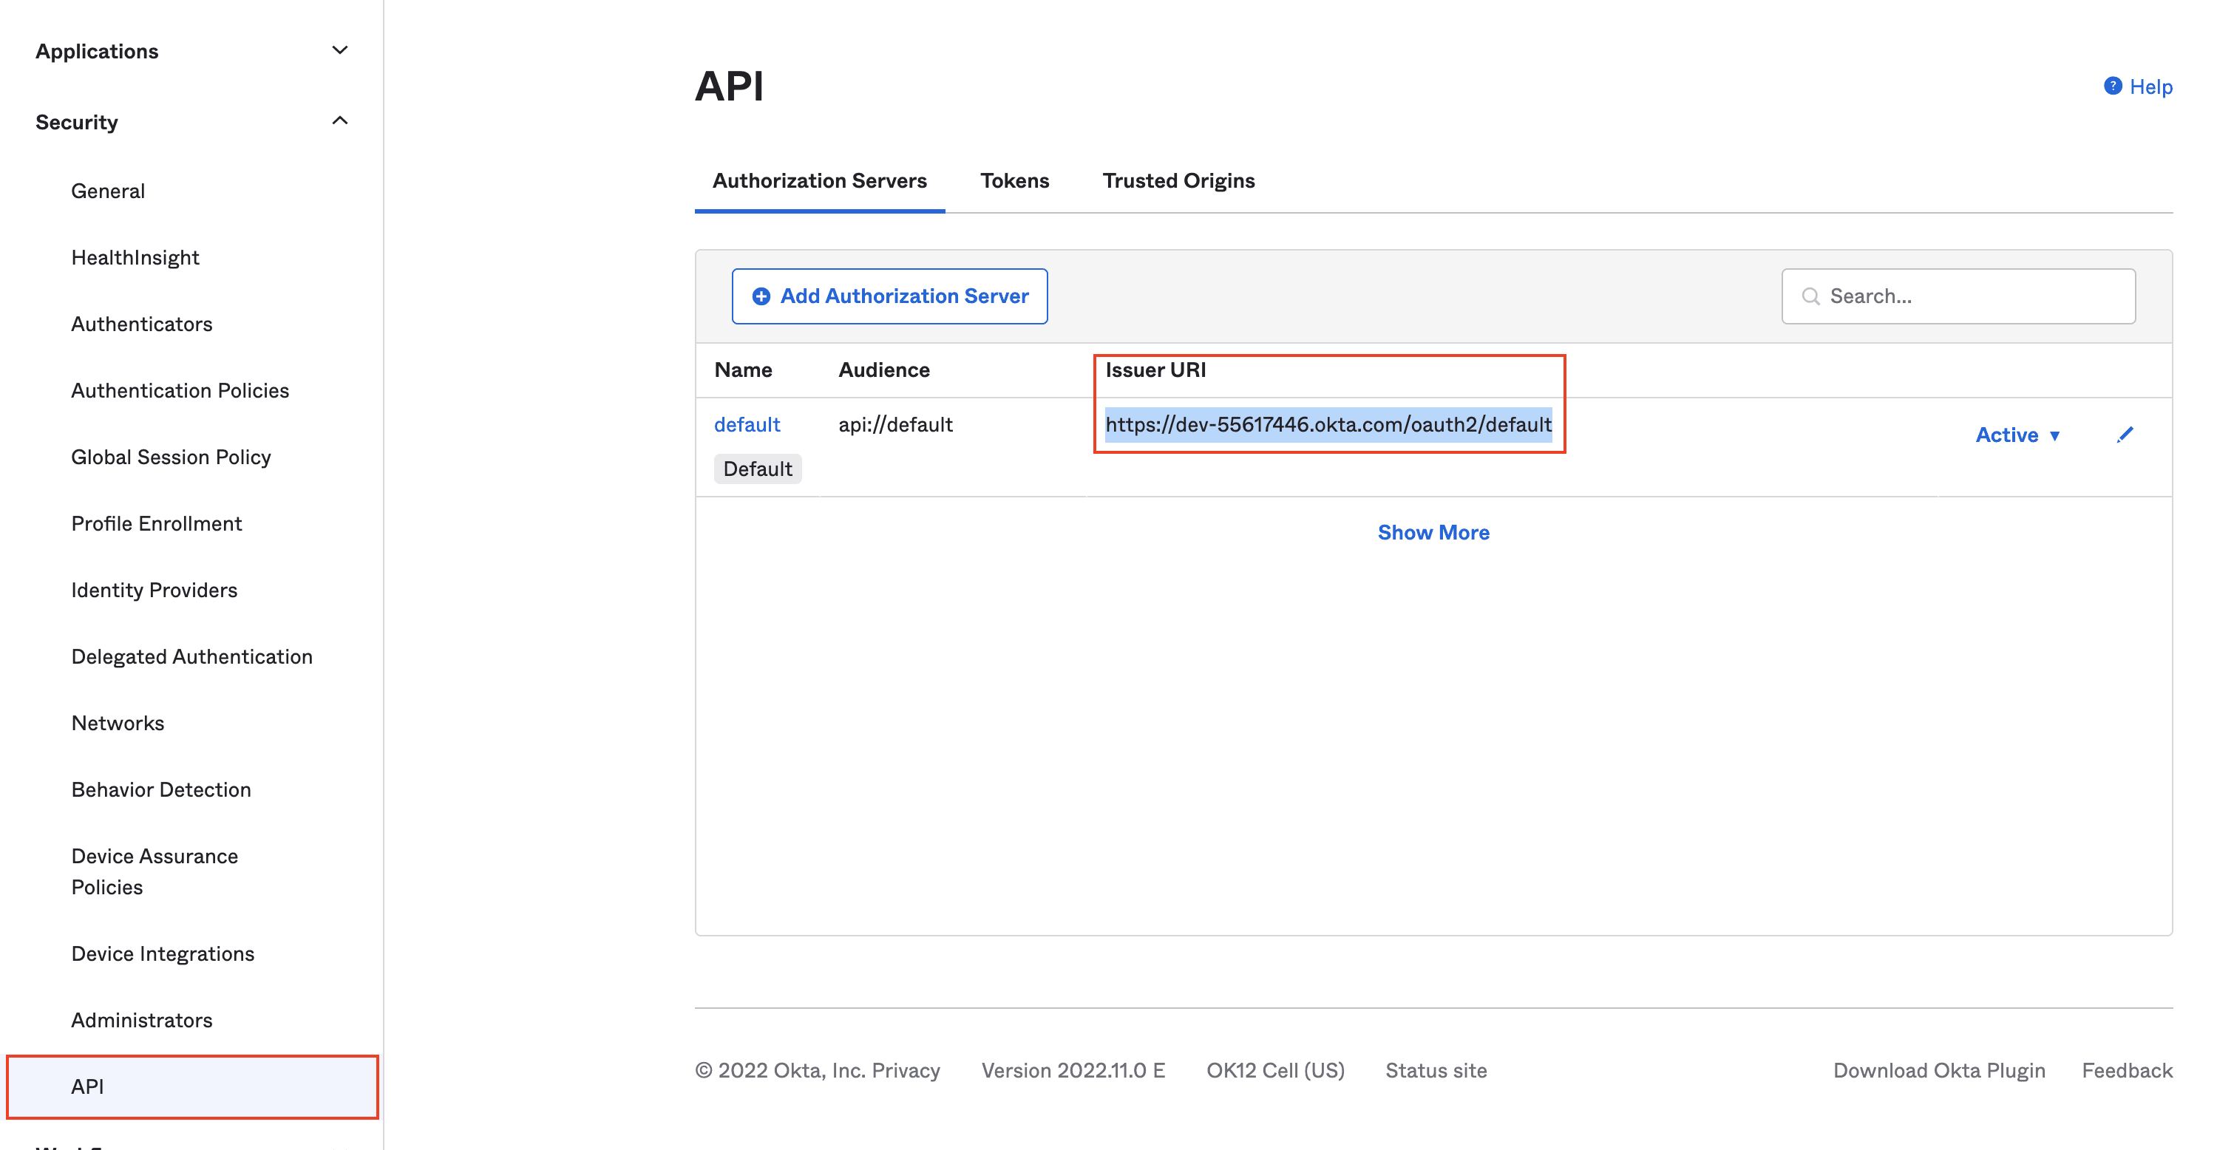Switch to the Tokens tab
The height and width of the screenshot is (1150, 2234).
[x=1014, y=180]
